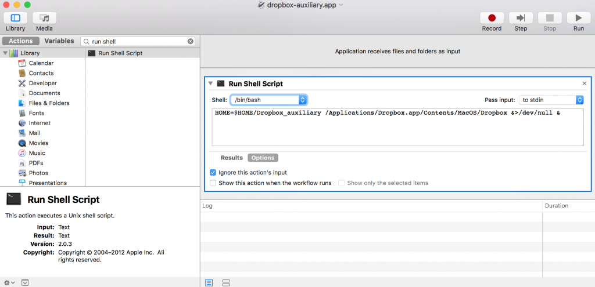Select the Contacts category
Screen dimensions: 595x287
tap(42, 73)
